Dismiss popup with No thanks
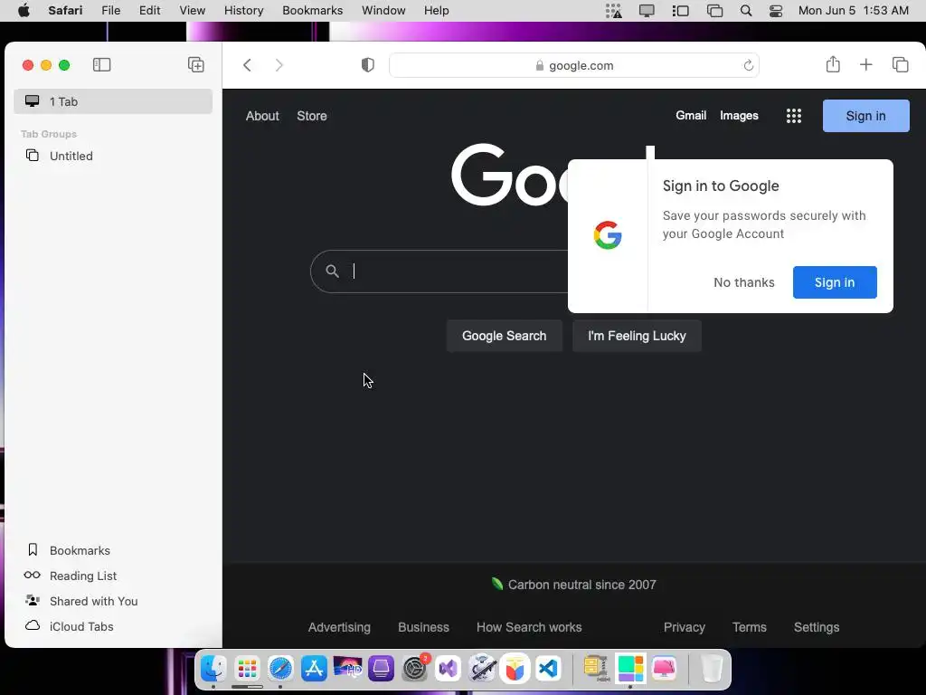Viewport: 926px width, 695px height. coord(744,282)
